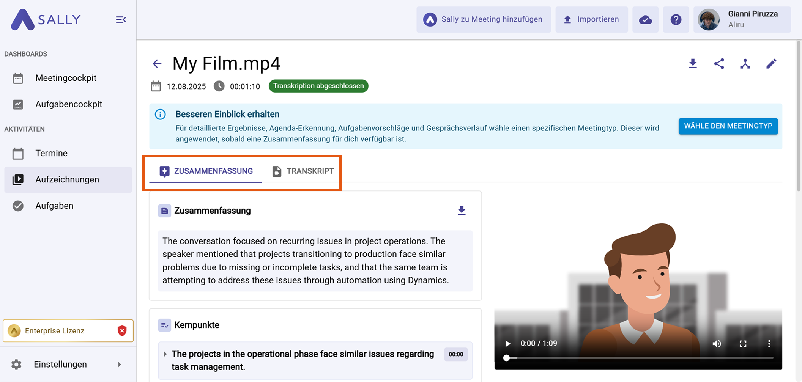Click the user avatar picture
802x382 pixels.
[x=709, y=20]
